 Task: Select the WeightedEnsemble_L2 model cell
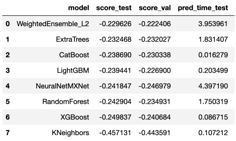click(x=53, y=24)
